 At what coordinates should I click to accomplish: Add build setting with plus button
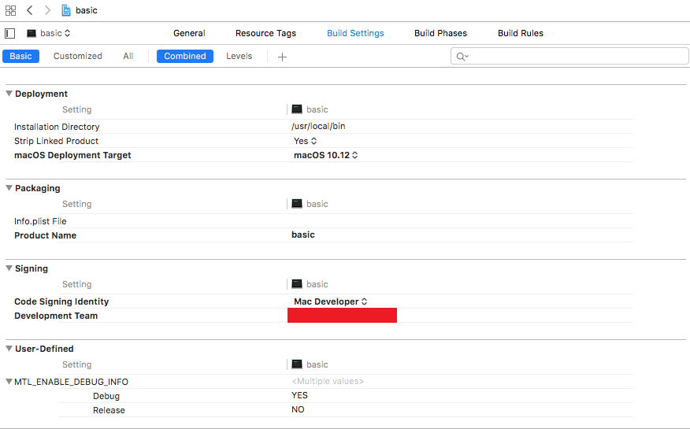coord(282,57)
